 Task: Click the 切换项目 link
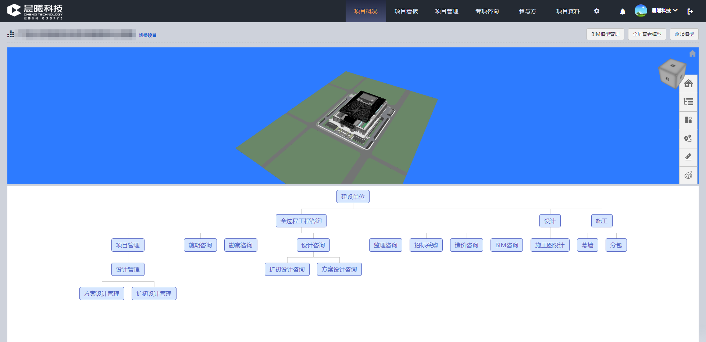pos(147,35)
